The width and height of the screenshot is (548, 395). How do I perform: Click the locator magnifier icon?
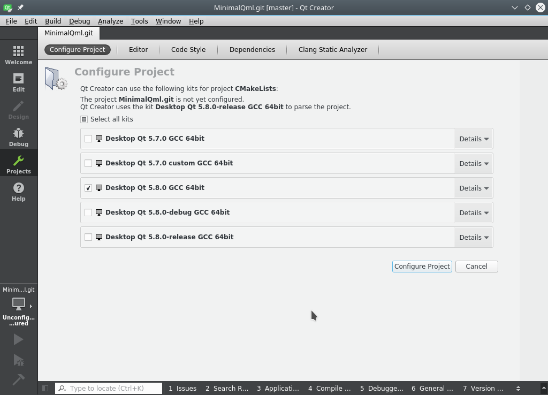pos(62,389)
